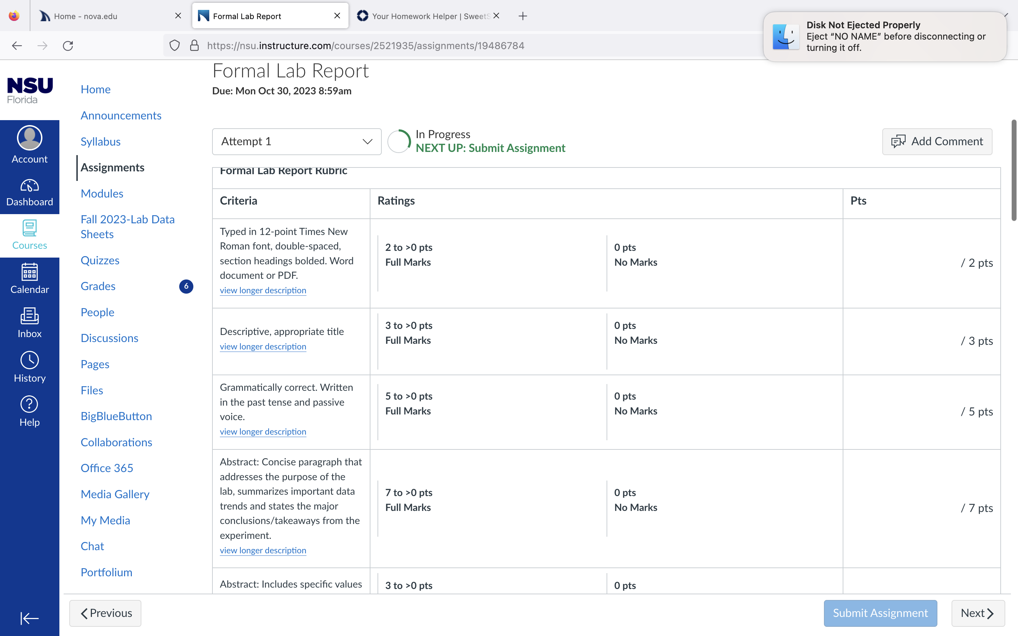1018x636 pixels.
Task: Open Assignments in the course menu
Action: point(113,167)
